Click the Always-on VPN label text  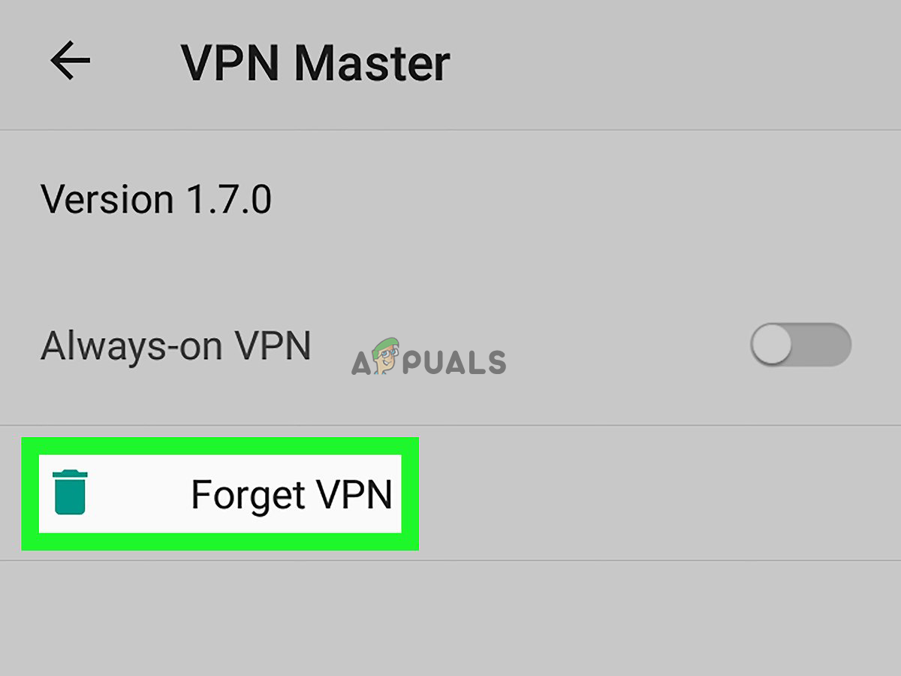coord(176,346)
